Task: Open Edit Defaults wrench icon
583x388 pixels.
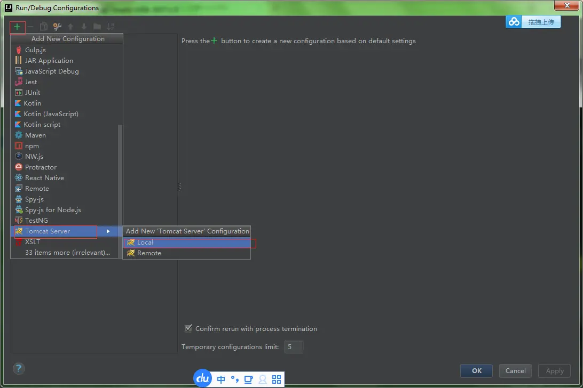Action: click(x=57, y=27)
